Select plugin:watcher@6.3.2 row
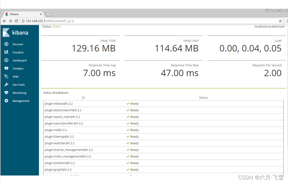The height and width of the screenshot is (183, 288). [163, 143]
